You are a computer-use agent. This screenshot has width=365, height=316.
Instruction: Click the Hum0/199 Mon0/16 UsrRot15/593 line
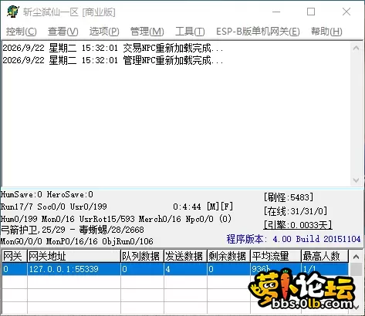[116, 219]
